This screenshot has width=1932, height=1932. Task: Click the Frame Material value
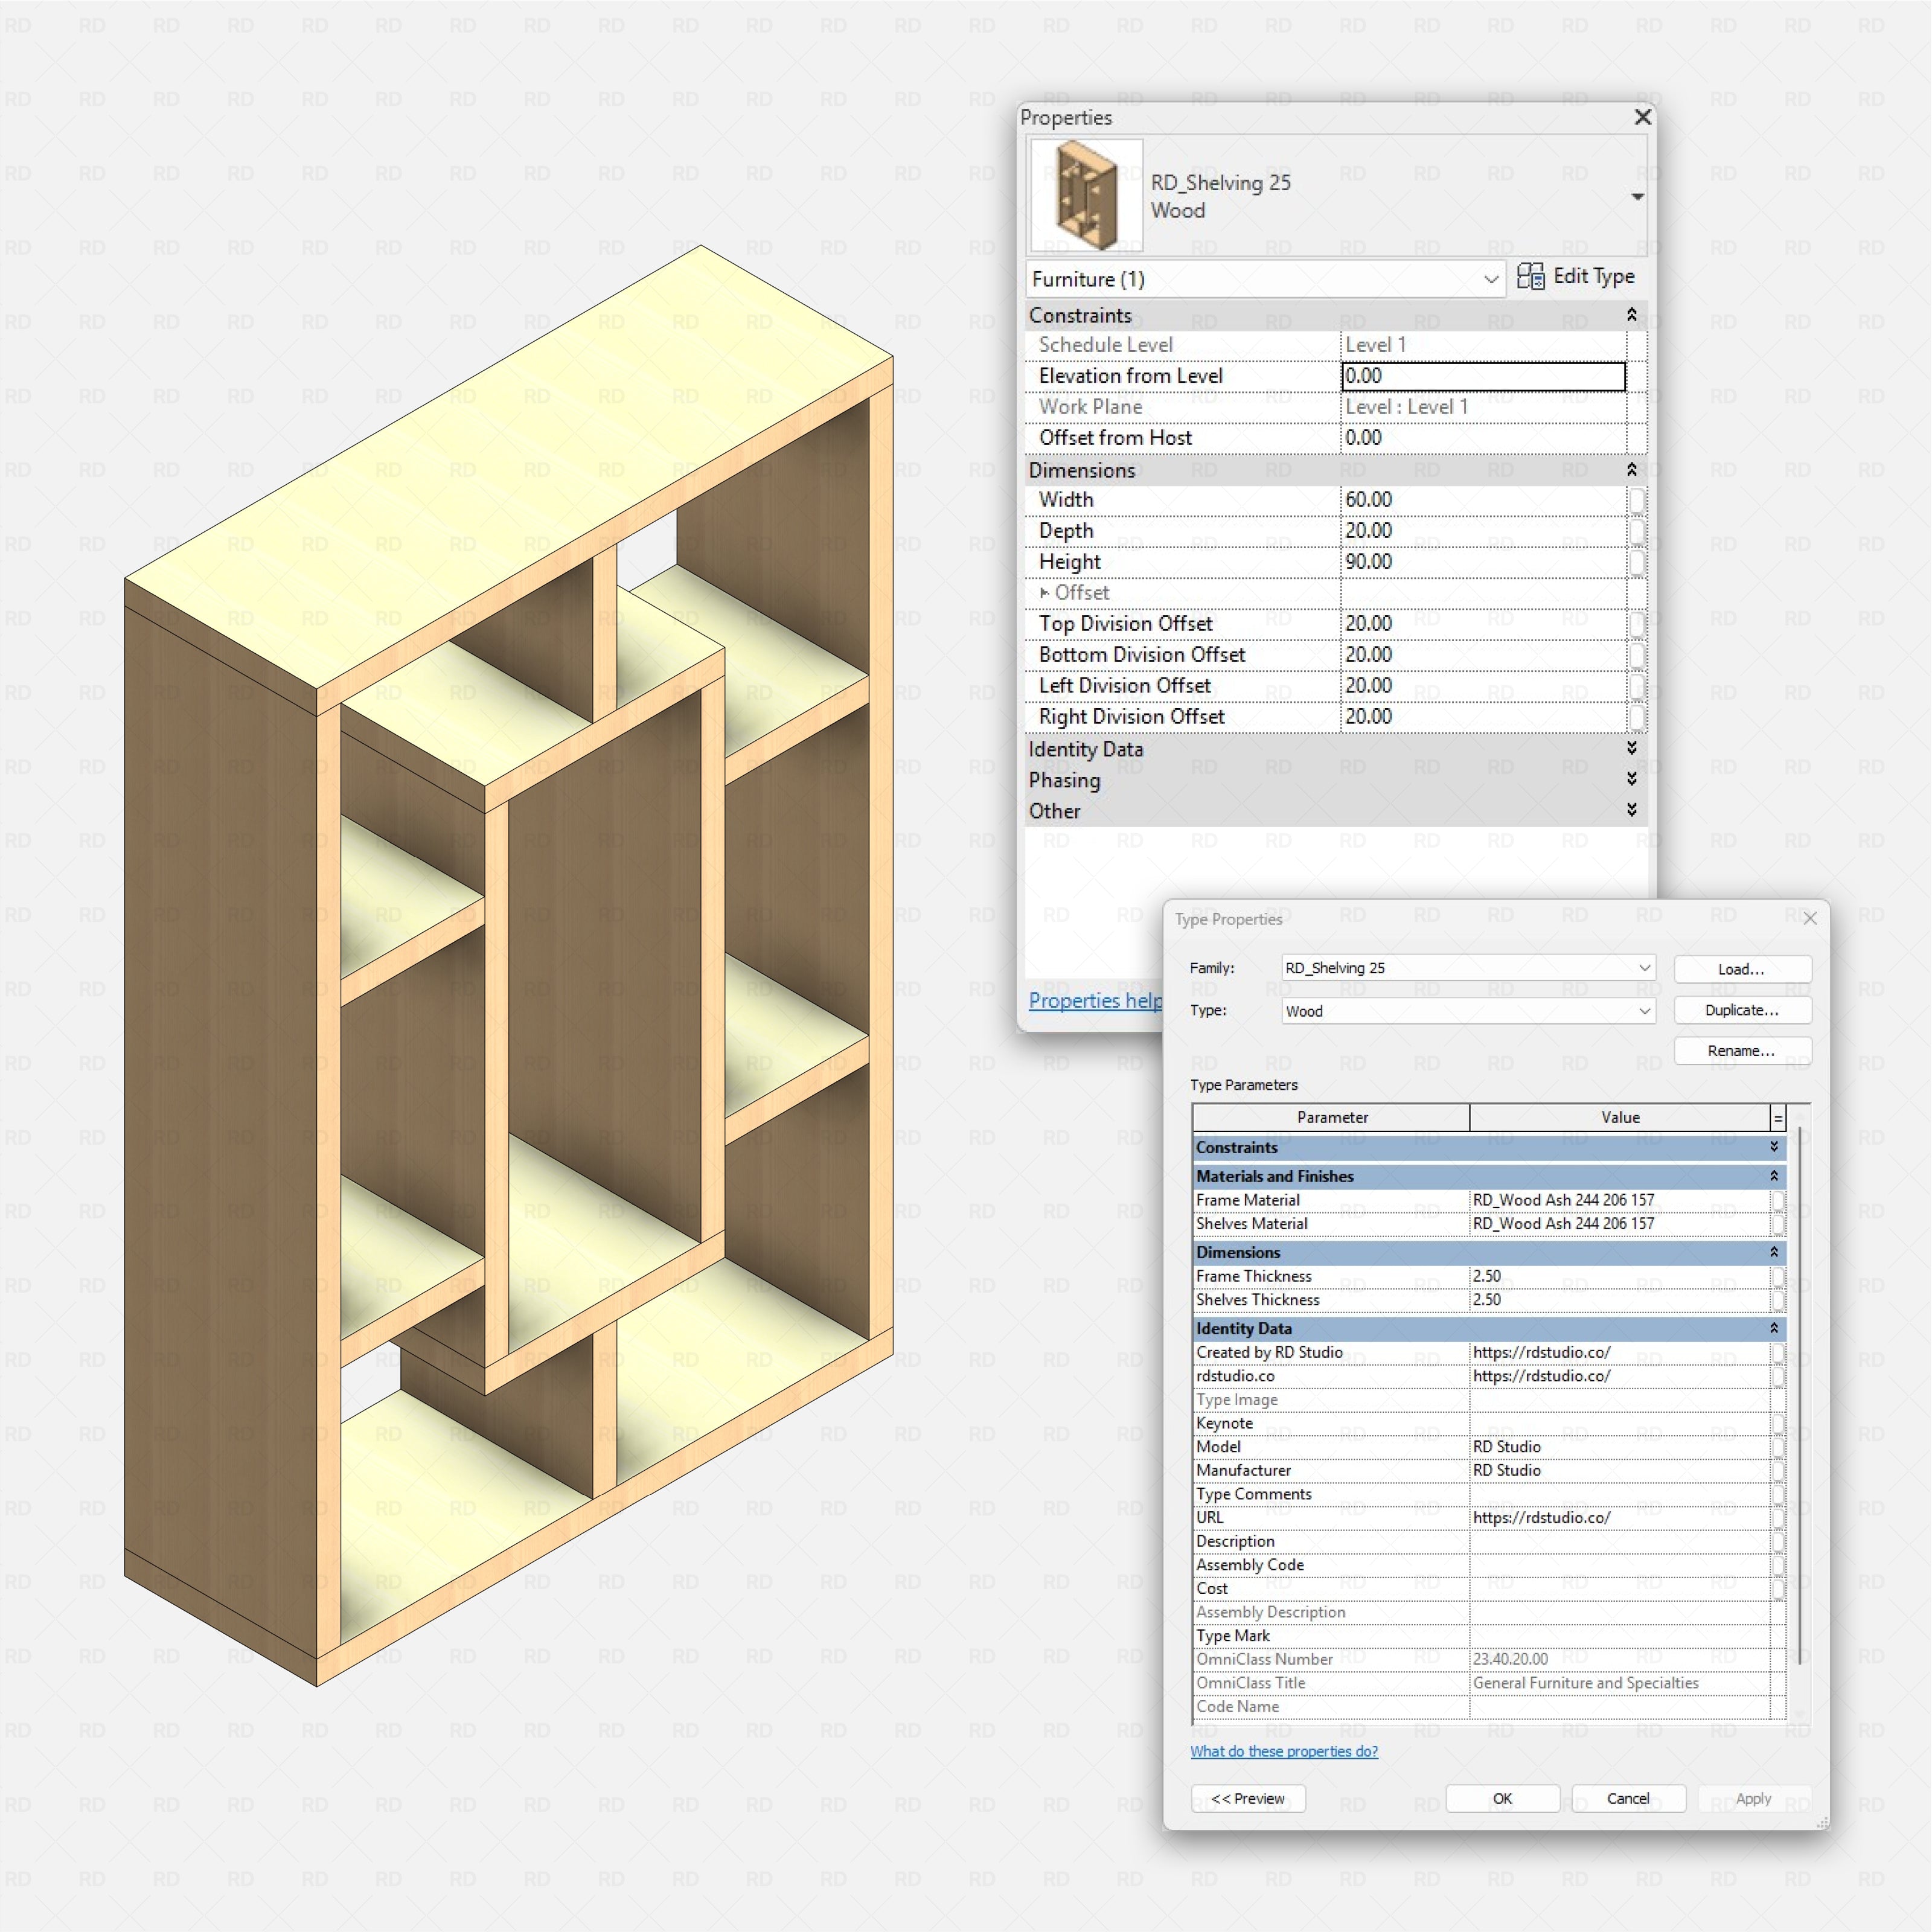click(x=1619, y=1200)
